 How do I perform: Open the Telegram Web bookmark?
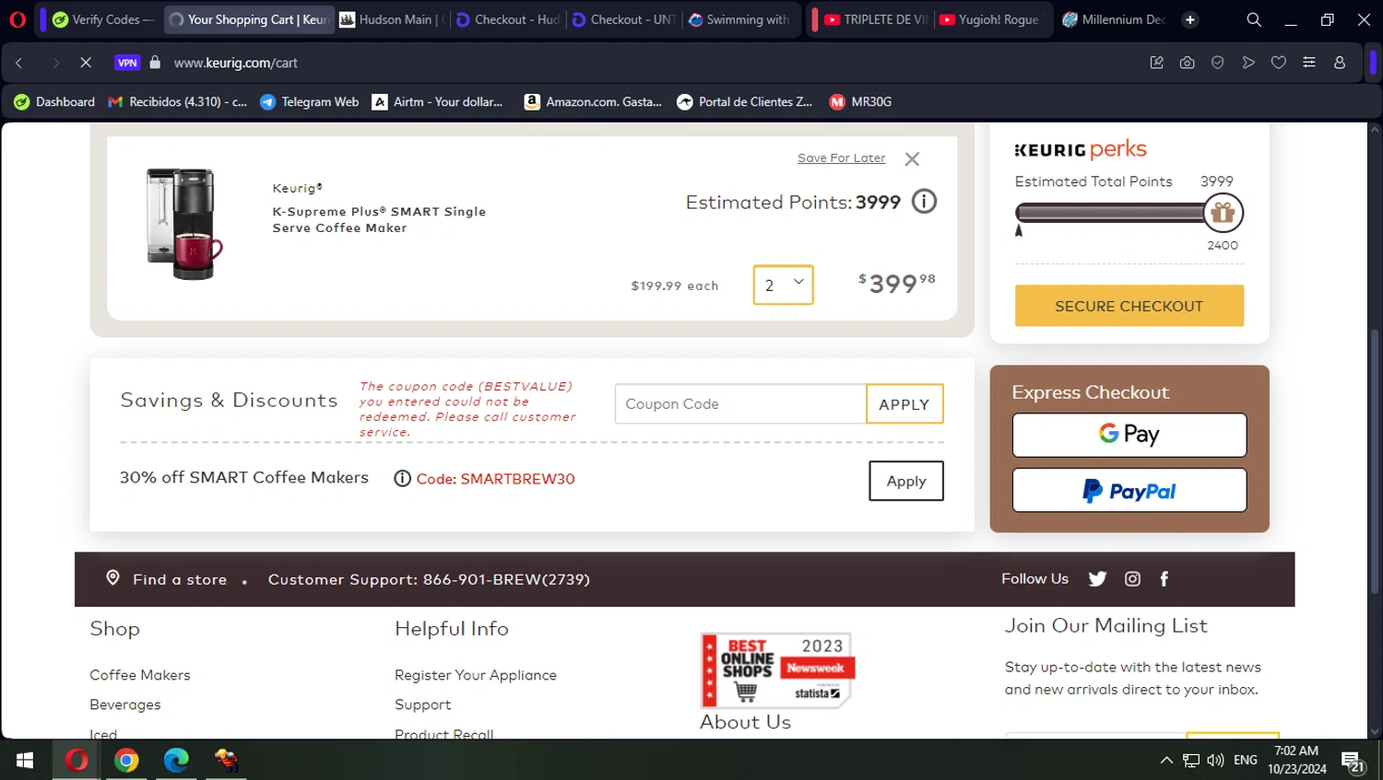(x=310, y=102)
